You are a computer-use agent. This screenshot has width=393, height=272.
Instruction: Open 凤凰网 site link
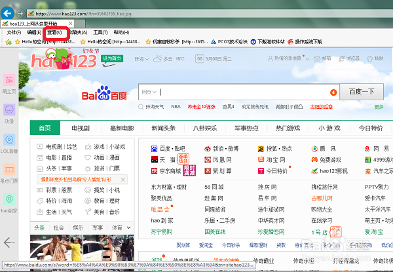tap(218, 160)
